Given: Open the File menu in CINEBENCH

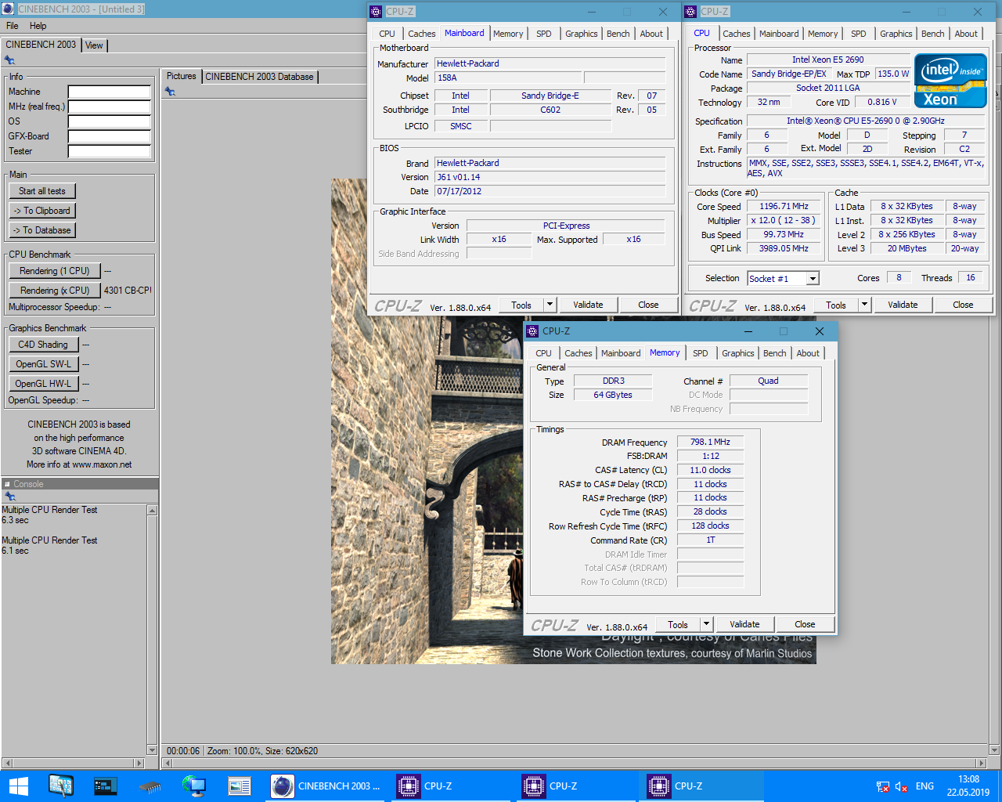Looking at the screenshot, I should click(x=13, y=26).
